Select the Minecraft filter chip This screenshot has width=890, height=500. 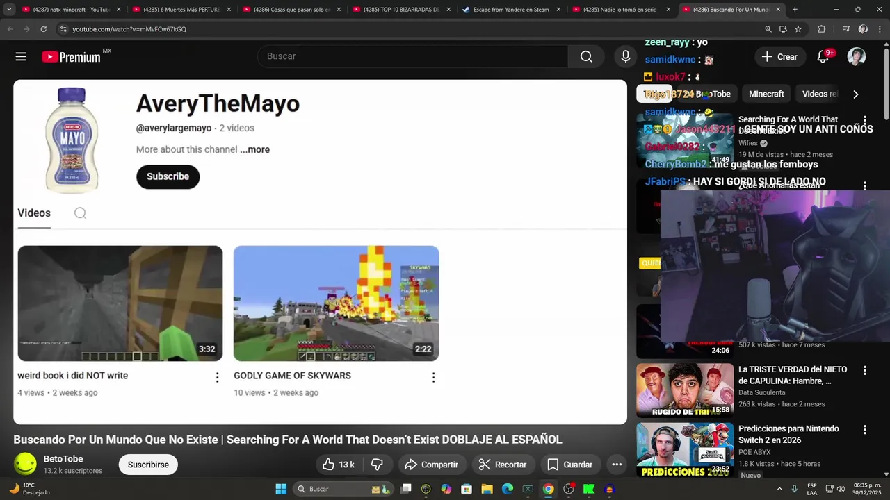coord(766,94)
